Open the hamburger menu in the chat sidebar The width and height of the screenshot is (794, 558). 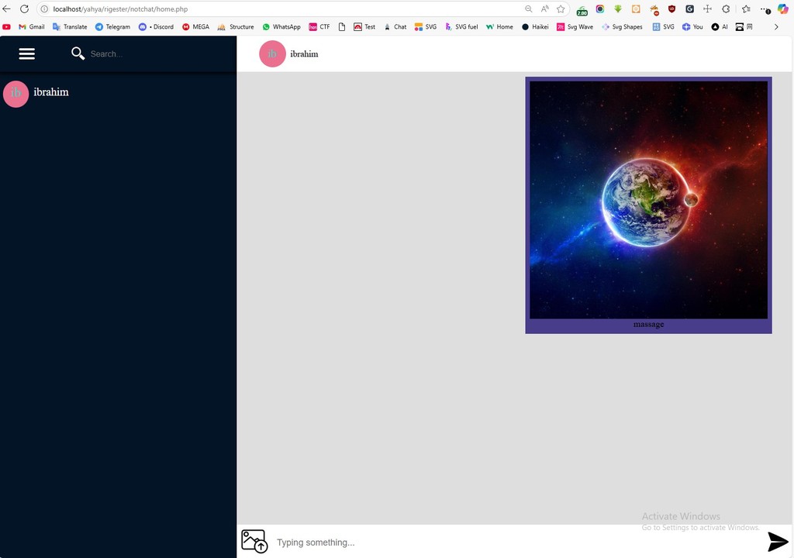[x=27, y=53]
